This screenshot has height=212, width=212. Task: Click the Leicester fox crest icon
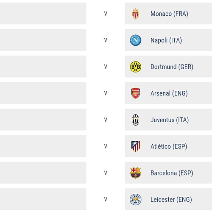click(x=136, y=199)
